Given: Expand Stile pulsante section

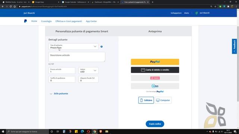Looking at the screenshot, I should (59, 93).
